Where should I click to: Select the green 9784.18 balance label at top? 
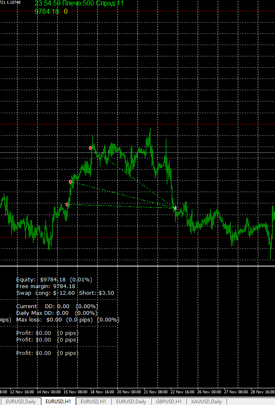pos(47,11)
